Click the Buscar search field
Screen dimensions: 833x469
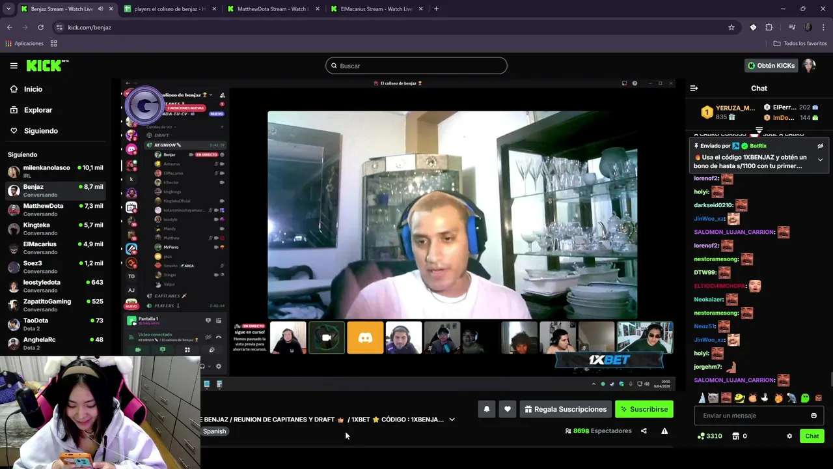point(416,66)
